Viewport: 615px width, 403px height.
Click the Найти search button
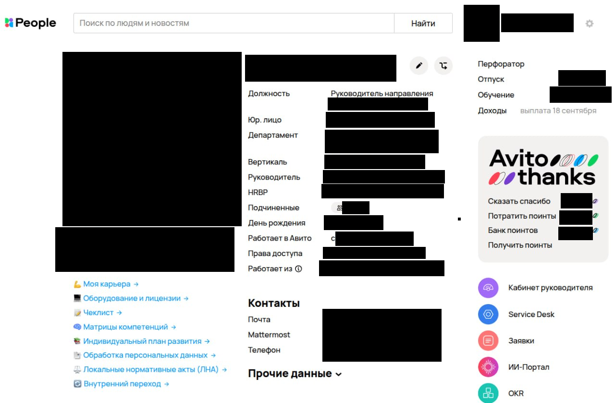(423, 23)
